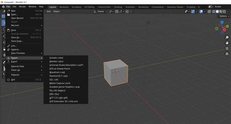The height and width of the screenshot is (124, 231).
Task: Choose Append... in File menu
Action: click(x=24, y=50)
